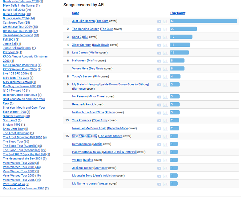
Task: Open Jane's Addiction artist link
Action: (x=105, y=176)
